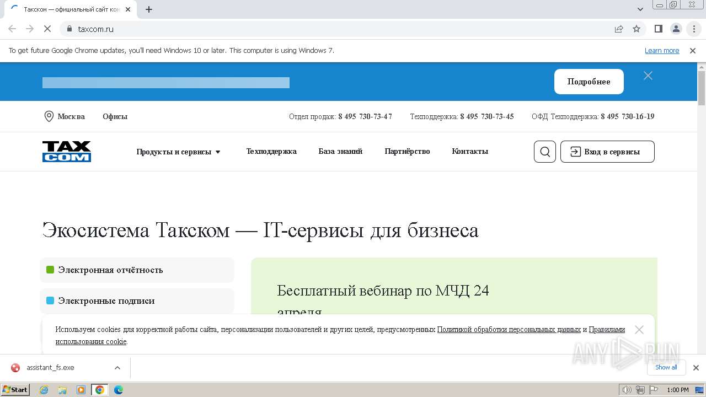Open Windows Start menu
Screen dimensions: 706x397
point(15,389)
